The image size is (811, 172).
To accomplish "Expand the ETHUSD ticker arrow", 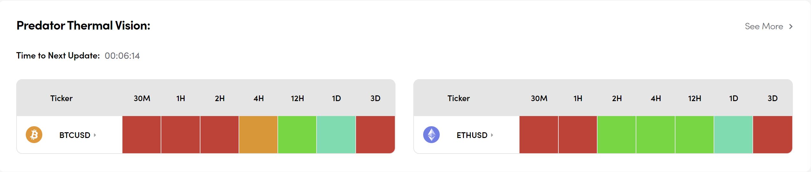I will pos(492,135).
